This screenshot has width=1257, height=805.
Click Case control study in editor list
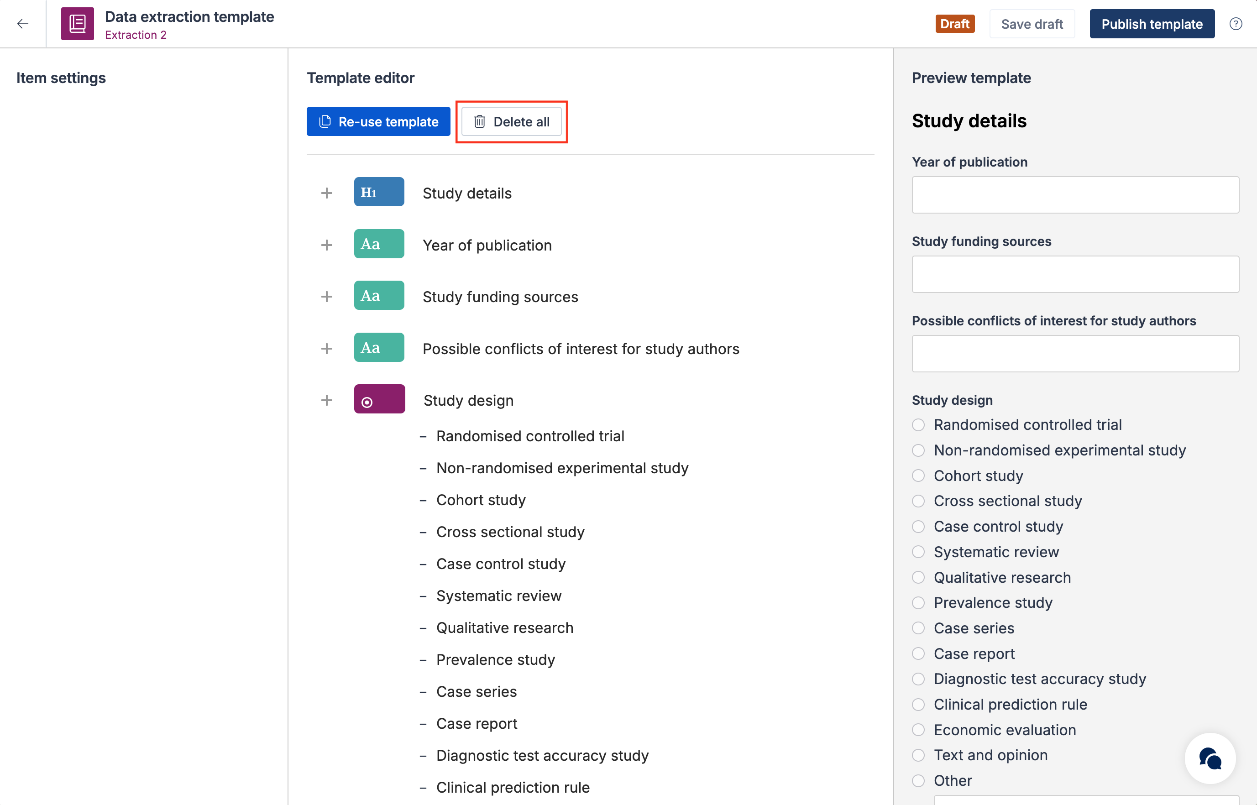501,564
